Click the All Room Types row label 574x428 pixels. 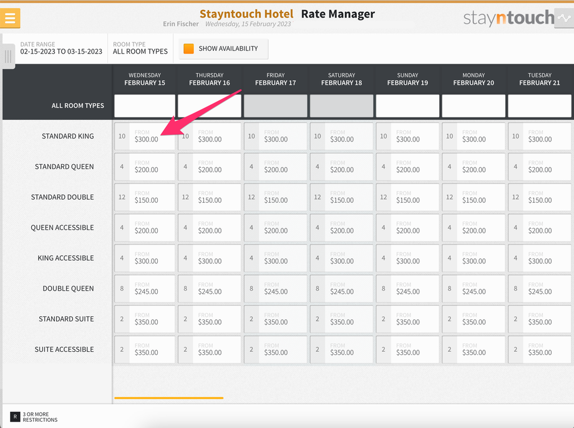(77, 105)
